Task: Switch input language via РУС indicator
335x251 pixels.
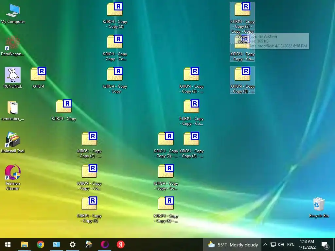Action: [291, 244]
